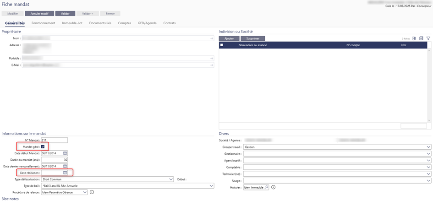Screen dimensions: 433x201
Task: Click the down arrow of the grid scrollbar
Action: tap(429, 120)
